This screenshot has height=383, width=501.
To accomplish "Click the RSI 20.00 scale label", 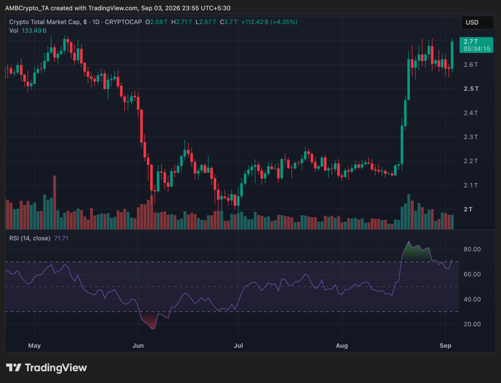I will (472, 324).
